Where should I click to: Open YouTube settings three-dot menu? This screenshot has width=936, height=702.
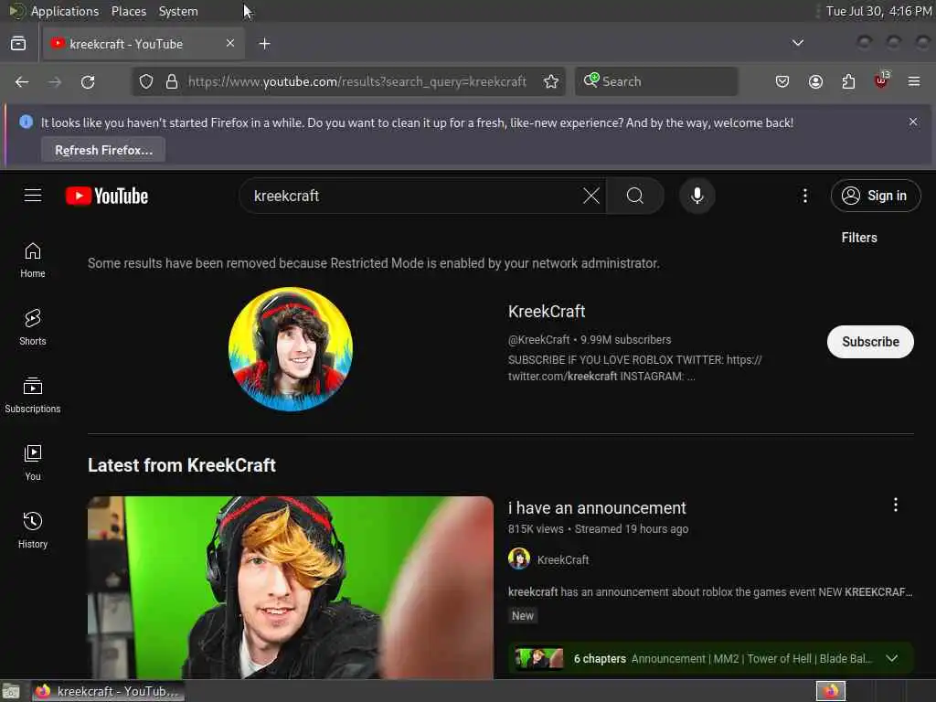(804, 196)
